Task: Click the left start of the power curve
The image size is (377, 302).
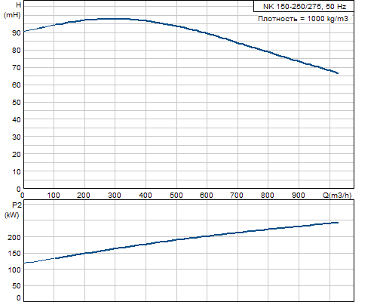Action: pyautogui.click(x=24, y=263)
